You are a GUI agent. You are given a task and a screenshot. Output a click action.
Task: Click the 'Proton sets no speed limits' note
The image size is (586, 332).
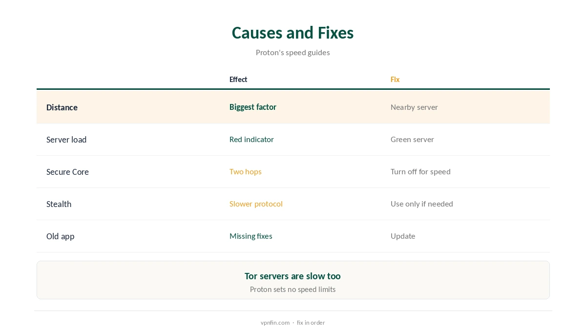point(293,289)
